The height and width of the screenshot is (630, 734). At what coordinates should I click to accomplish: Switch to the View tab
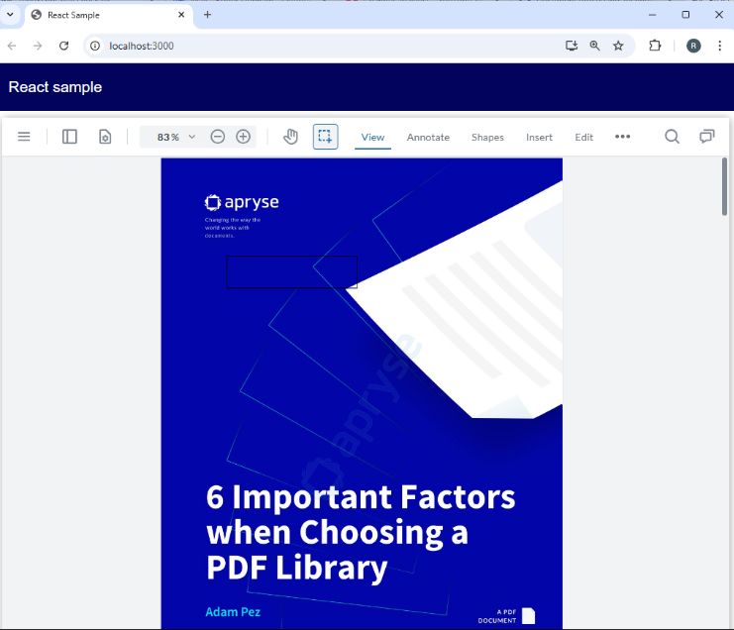pos(372,137)
